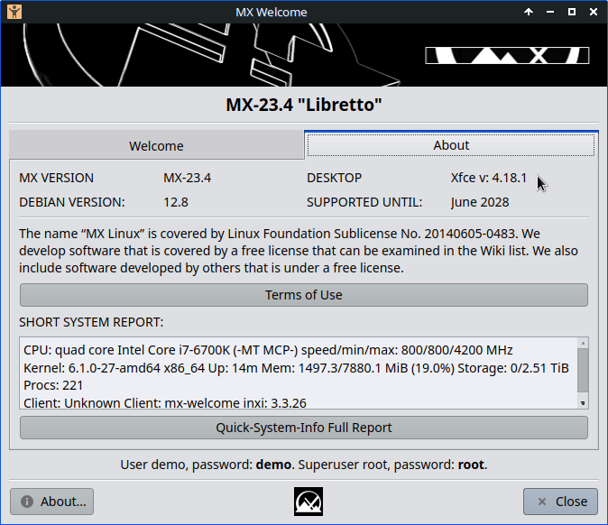
Task: Click the MX Welcome app icon in title bar
Action: 14,12
